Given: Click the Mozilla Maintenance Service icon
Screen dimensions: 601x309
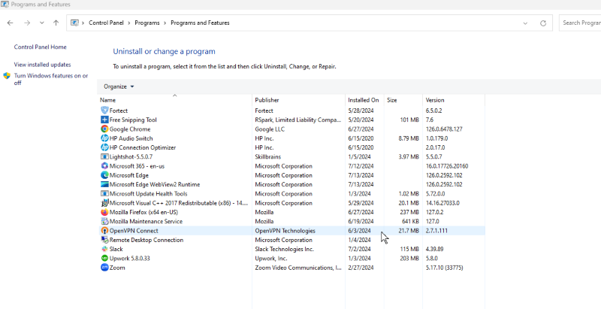Looking at the screenshot, I should [x=104, y=221].
